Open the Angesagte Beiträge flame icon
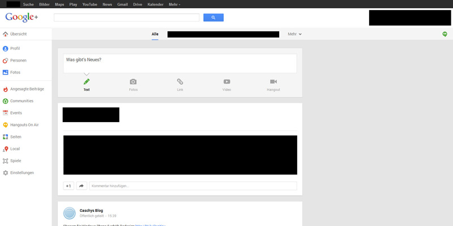453x226 pixels. click(5, 89)
